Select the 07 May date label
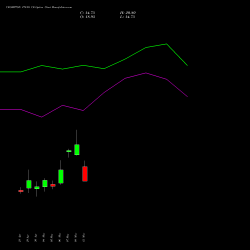Image resolution: width=250 pixels, height=250 pixels. (67, 237)
